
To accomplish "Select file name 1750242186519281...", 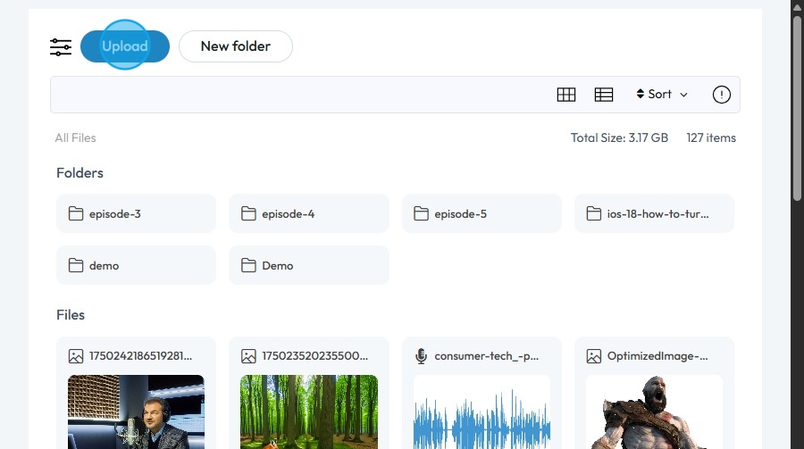I will [140, 355].
